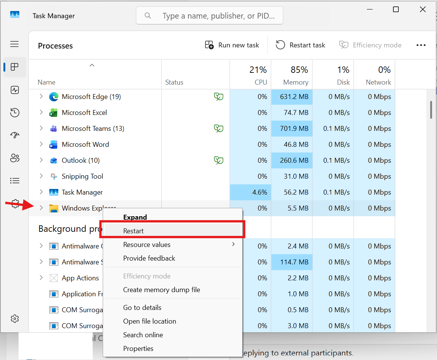Click the 631.2 MB memory cell
This screenshot has width=437, height=360.
291,97
